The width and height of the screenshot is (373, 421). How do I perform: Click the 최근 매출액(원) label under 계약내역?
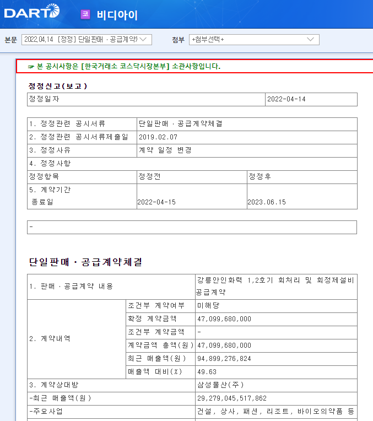[156, 358]
